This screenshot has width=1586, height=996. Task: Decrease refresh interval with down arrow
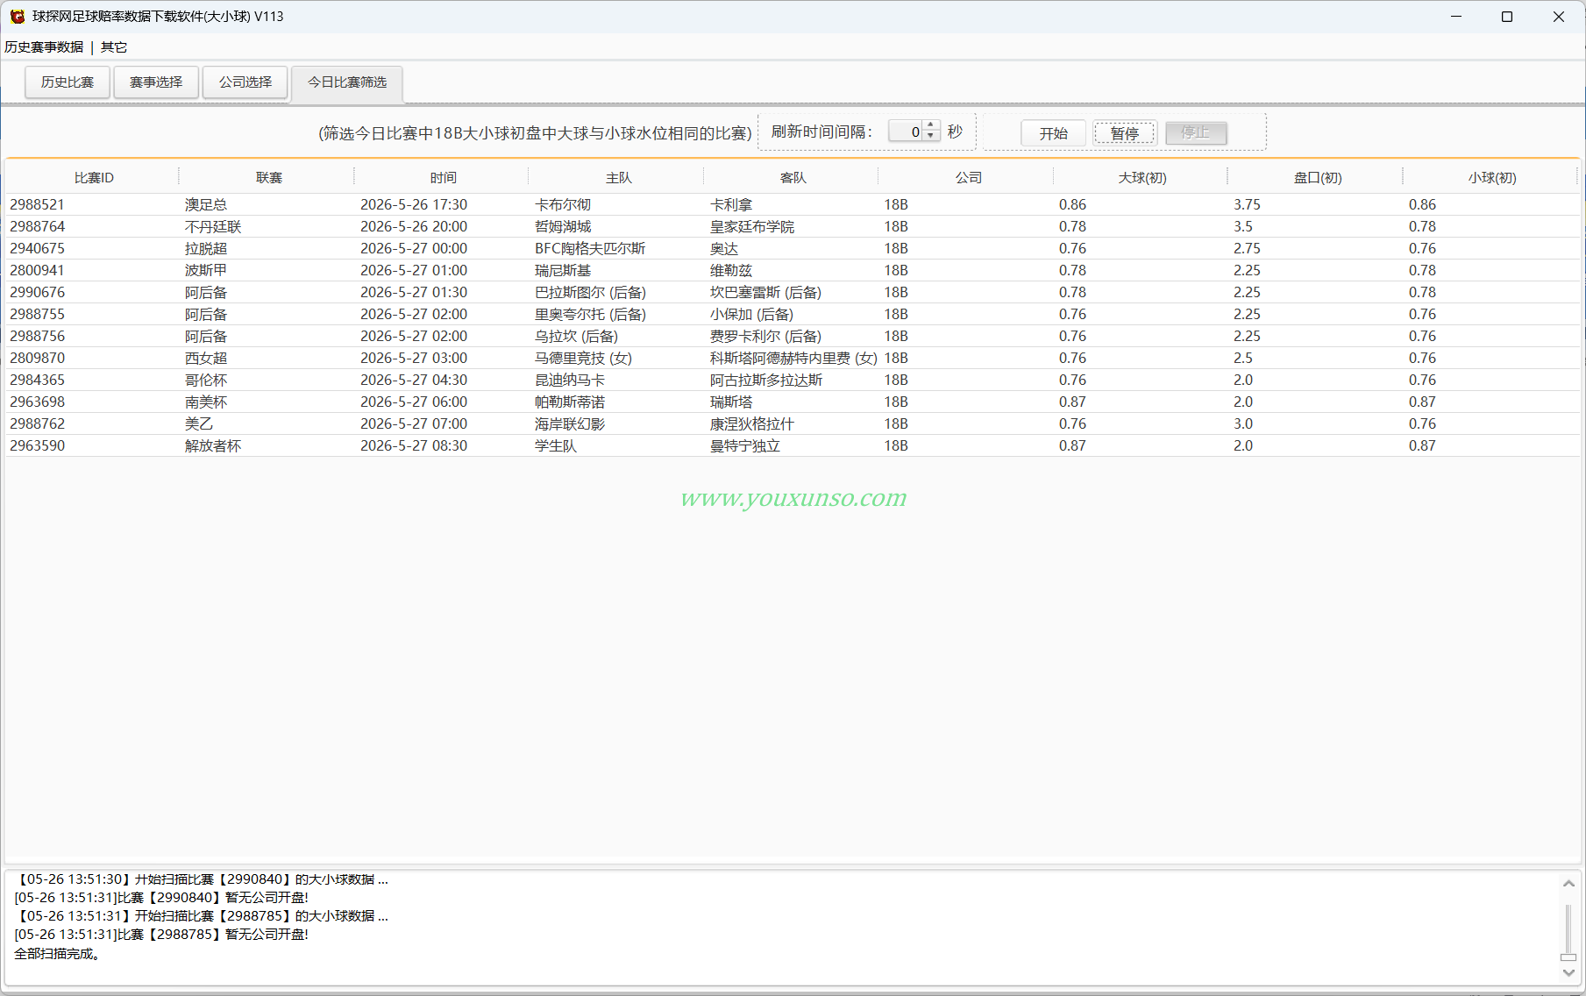point(931,137)
